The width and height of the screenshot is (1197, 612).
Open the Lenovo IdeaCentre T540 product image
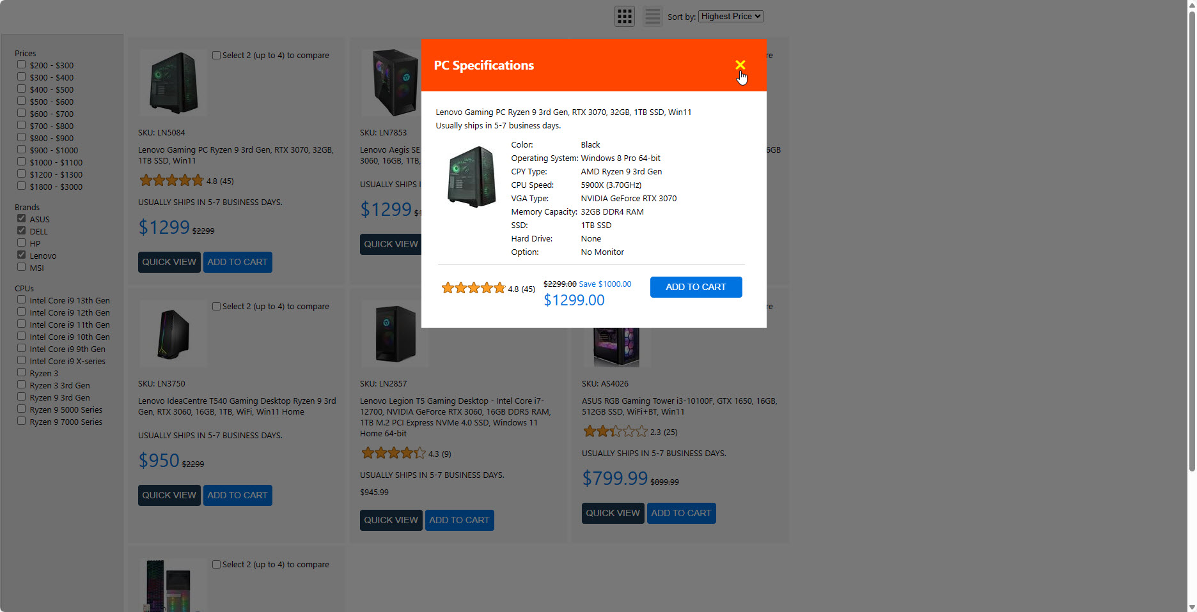tap(173, 333)
